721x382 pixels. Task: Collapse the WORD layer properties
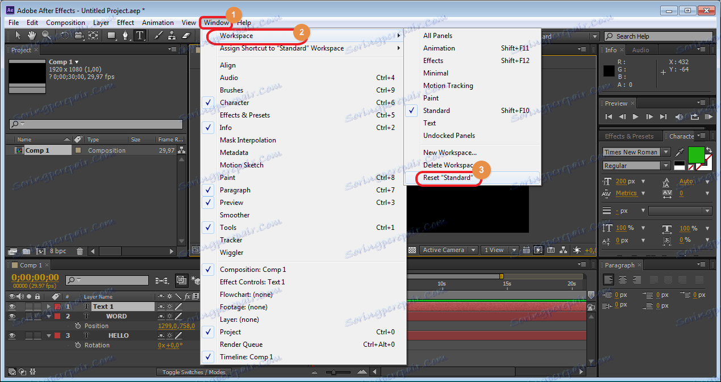pyautogui.click(x=48, y=316)
